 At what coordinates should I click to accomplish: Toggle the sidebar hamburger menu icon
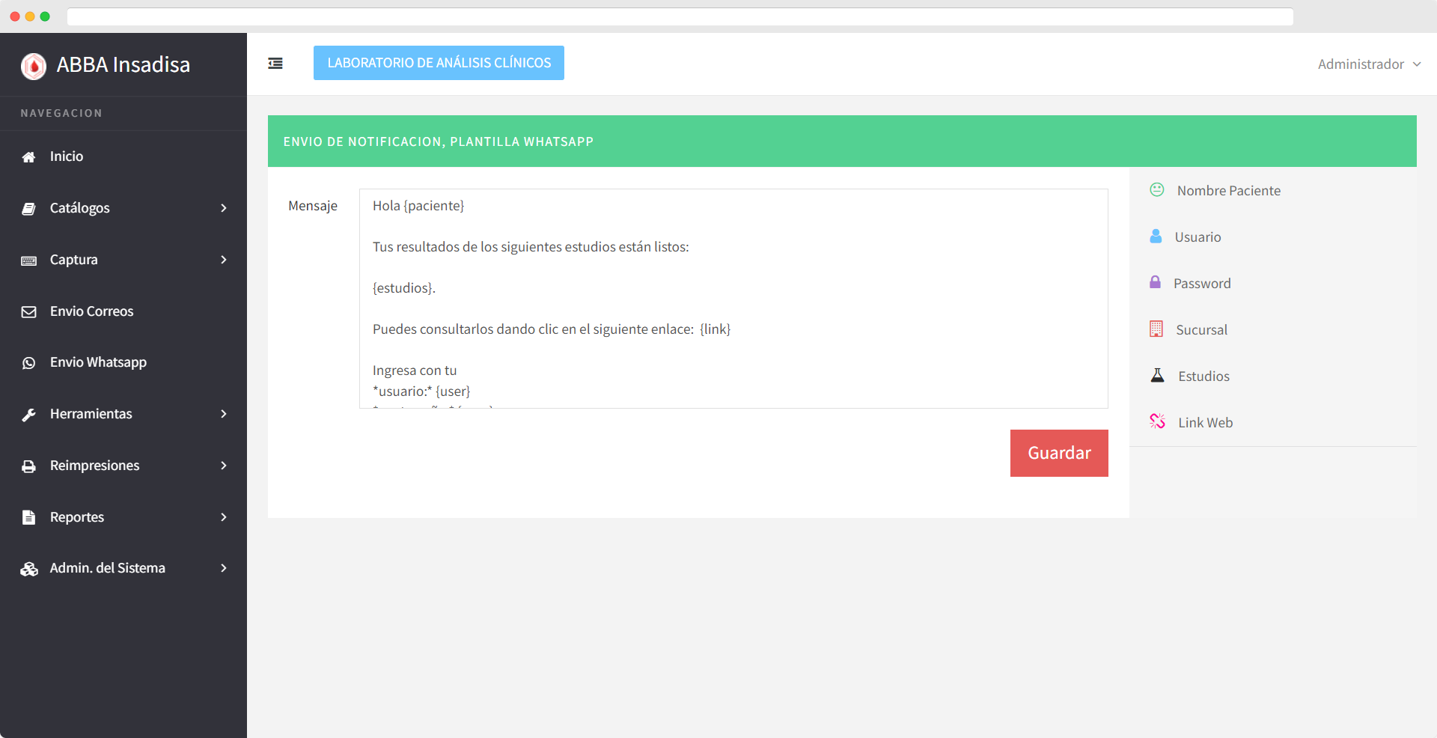coord(275,64)
